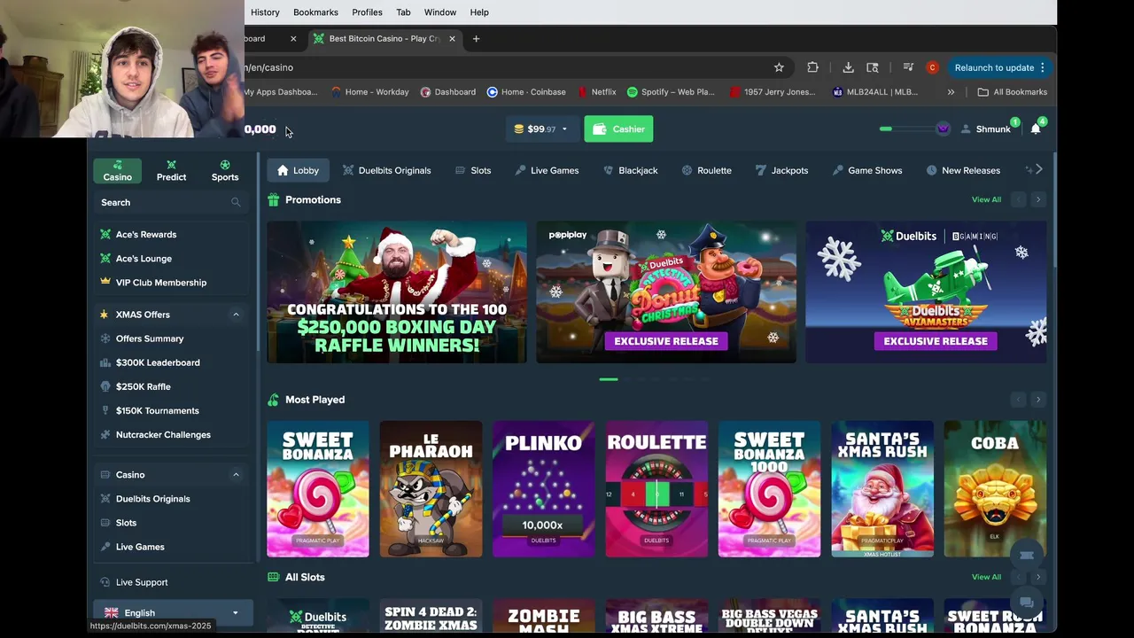Screen dimensions: 1134x638
Task: Open Le Pharaoh game thumbnail
Action: [x=431, y=489]
